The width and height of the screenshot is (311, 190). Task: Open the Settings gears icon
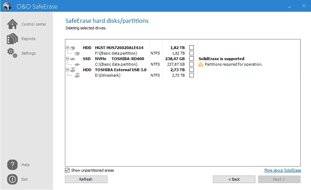[12, 53]
